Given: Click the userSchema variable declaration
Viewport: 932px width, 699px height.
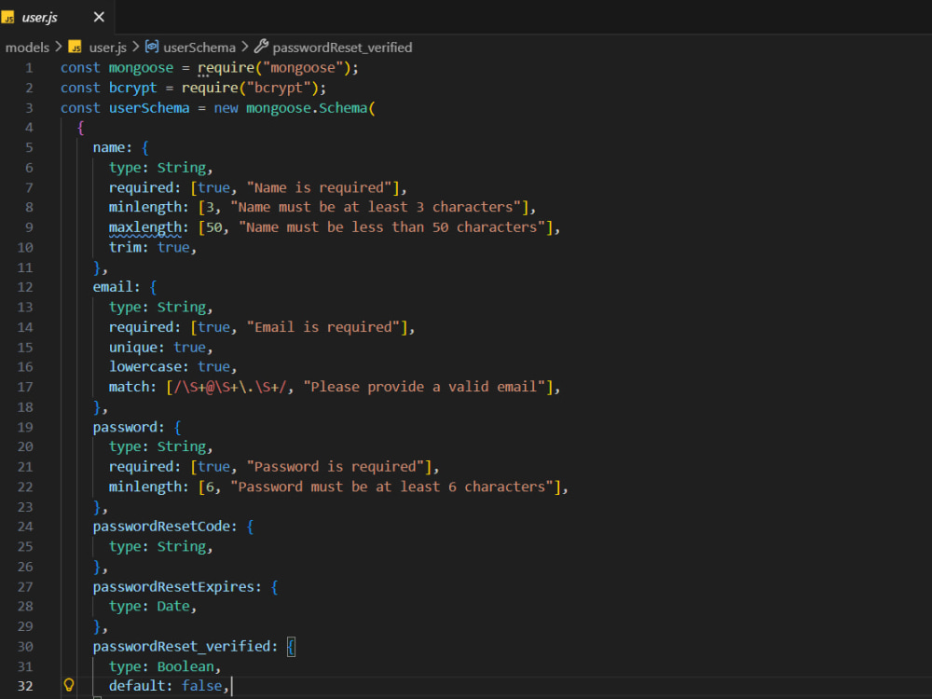Looking at the screenshot, I should pyautogui.click(x=149, y=108).
